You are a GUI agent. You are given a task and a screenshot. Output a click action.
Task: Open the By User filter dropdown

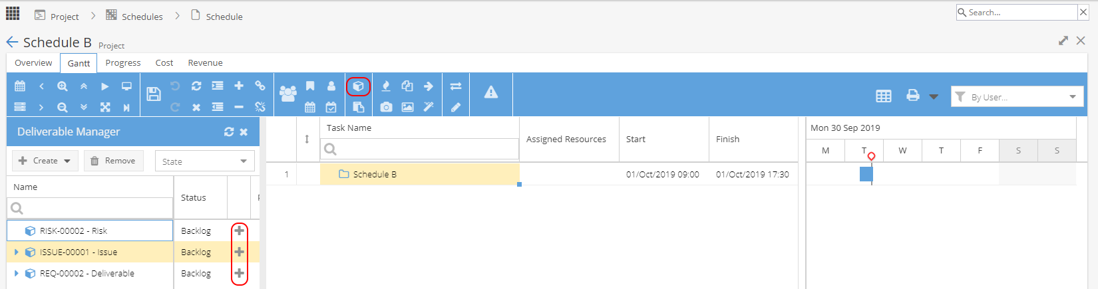coord(1017,96)
